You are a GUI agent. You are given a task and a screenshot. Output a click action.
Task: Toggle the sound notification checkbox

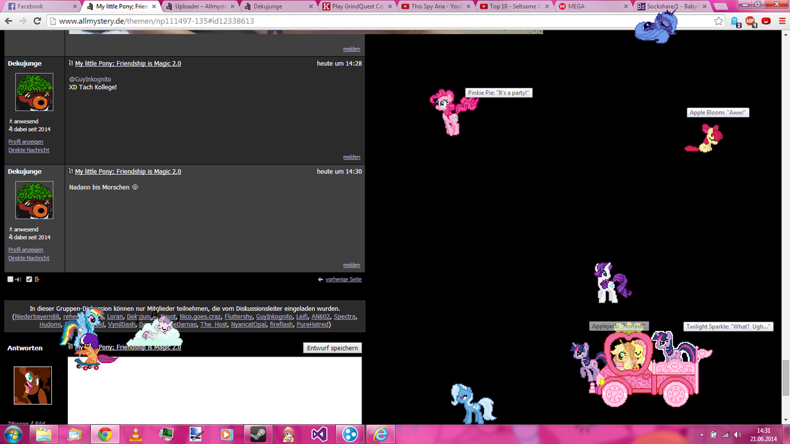pyautogui.click(x=11, y=280)
